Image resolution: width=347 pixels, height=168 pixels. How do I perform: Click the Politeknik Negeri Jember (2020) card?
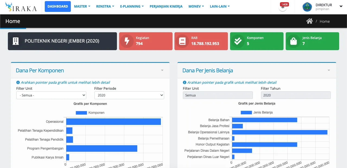(62, 41)
